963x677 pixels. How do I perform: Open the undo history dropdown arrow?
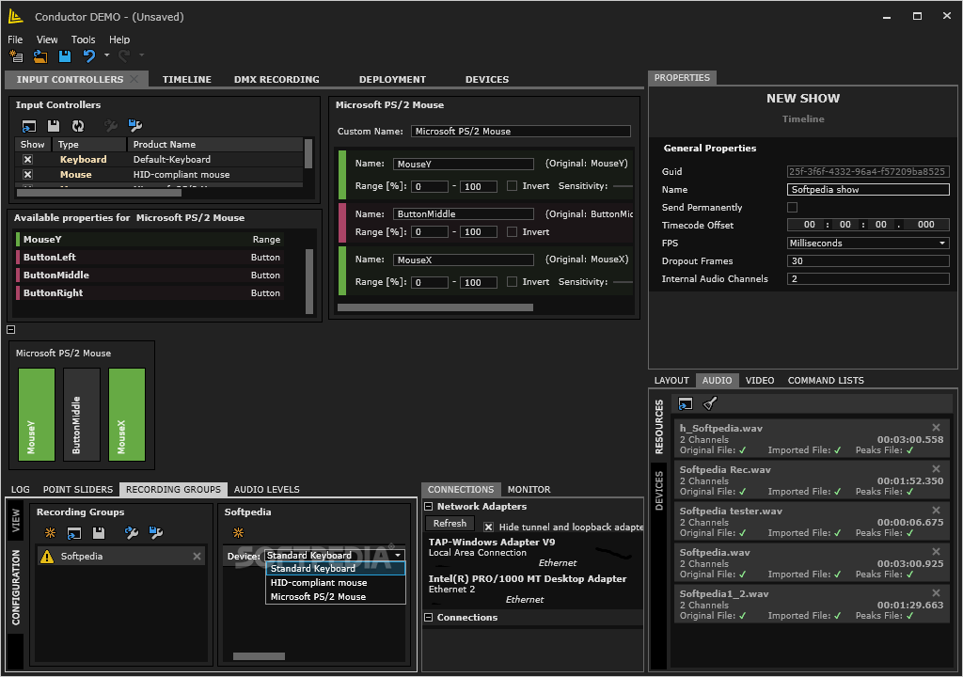pos(106,55)
